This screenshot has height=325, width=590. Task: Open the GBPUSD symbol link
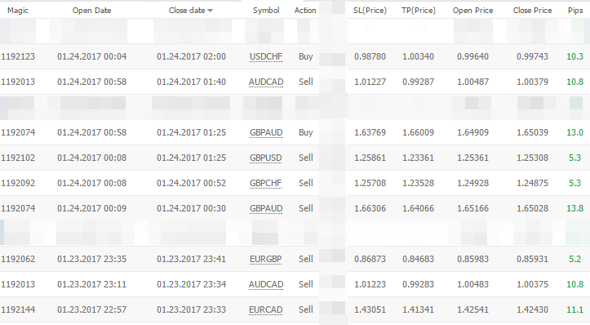pyautogui.click(x=266, y=158)
